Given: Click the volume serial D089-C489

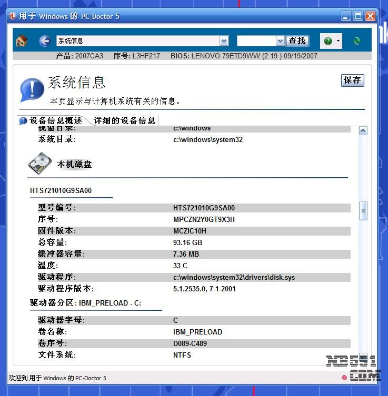Looking at the screenshot, I should coord(190,343).
